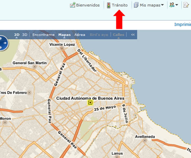The image size is (191, 158).
Task: Toggle the Calles street labels
Action: [x=119, y=35]
